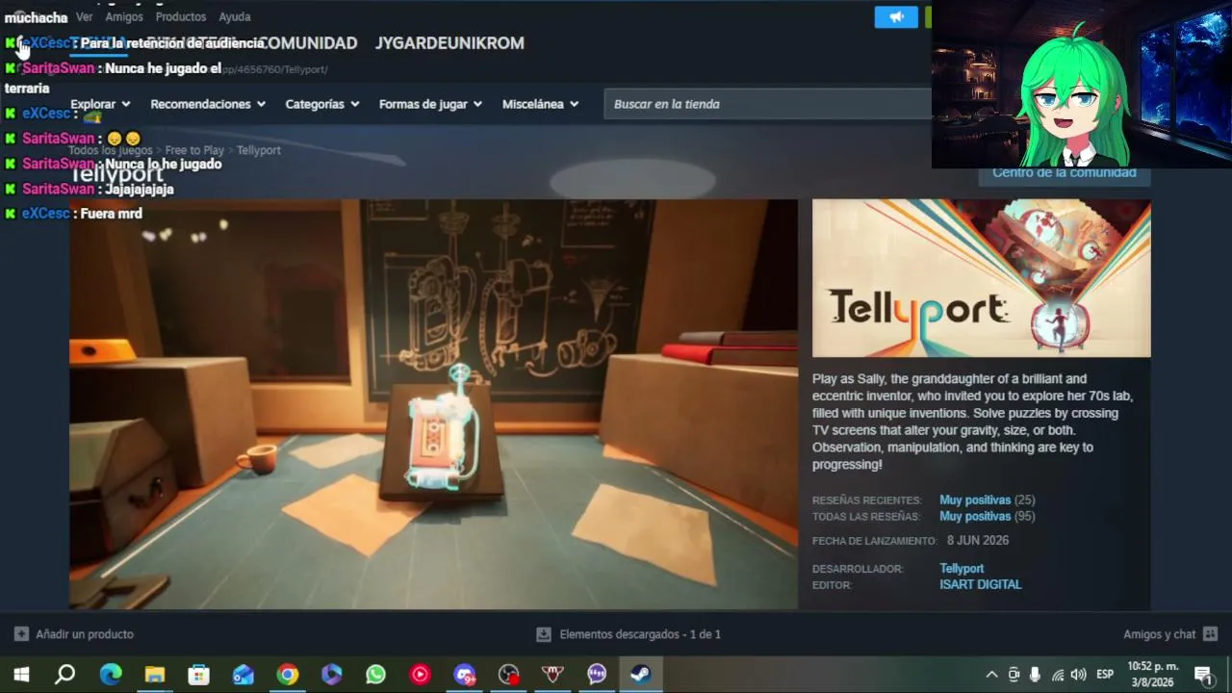Image resolution: width=1232 pixels, height=693 pixels.
Task: Click the downloads icon beside Elementos descargados
Action: 544,634
